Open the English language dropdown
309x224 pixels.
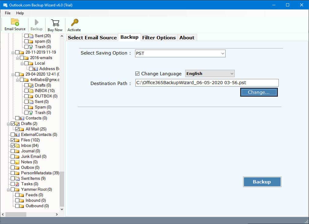pyautogui.click(x=210, y=73)
